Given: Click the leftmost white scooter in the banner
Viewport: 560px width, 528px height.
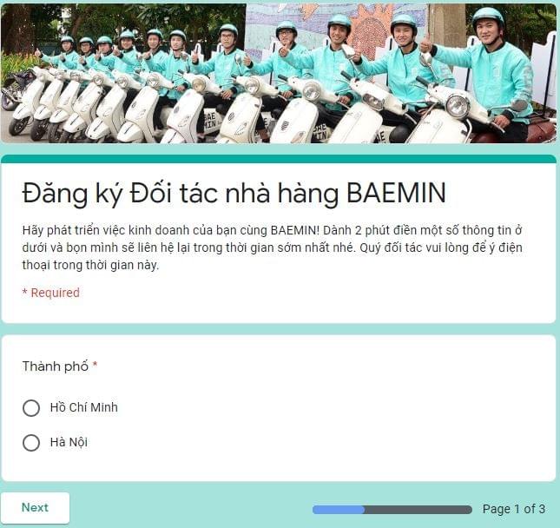Looking at the screenshot, I should tap(27, 103).
